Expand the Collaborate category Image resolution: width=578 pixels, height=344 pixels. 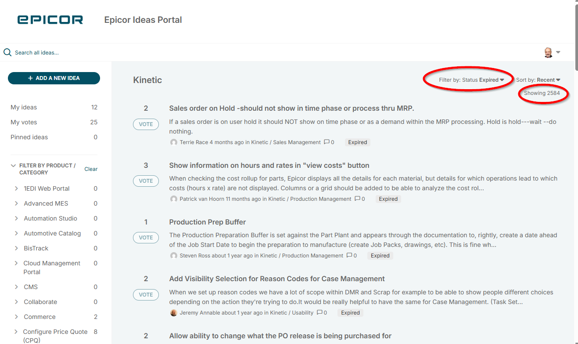pyautogui.click(x=16, y=302)
